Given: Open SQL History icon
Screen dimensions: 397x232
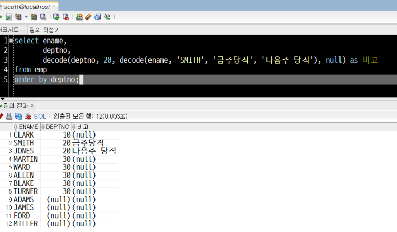Looking at the screenshot, I should (x=98, y=17).
